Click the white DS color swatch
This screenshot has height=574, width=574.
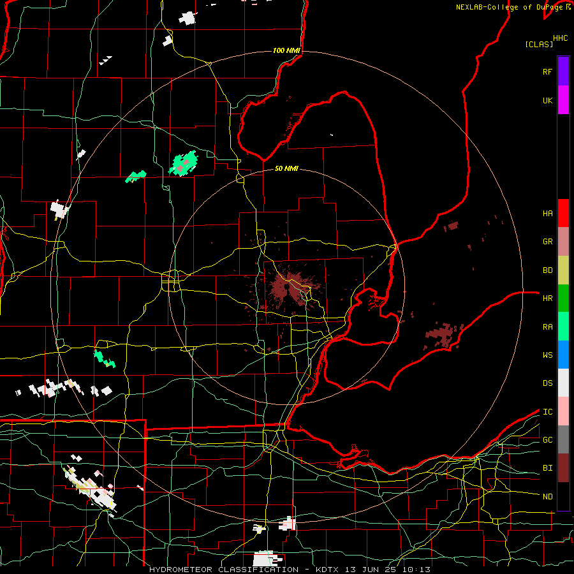coord(563,383)
